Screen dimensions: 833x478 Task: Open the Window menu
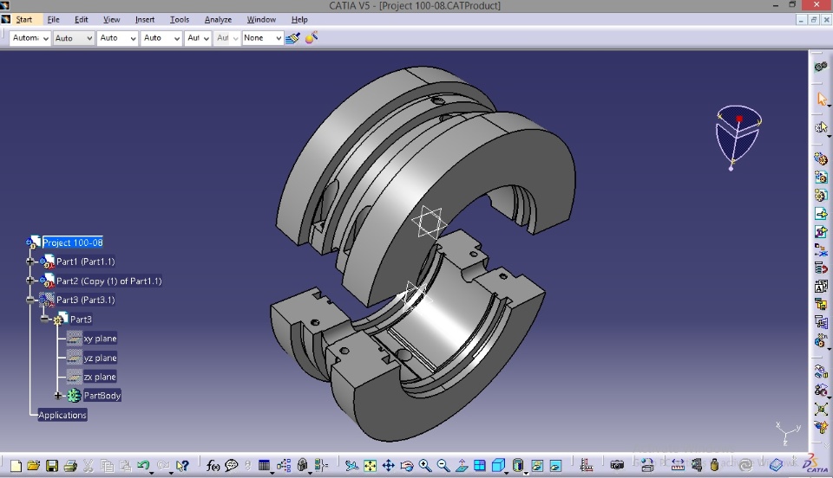click(x=261, y=20)
